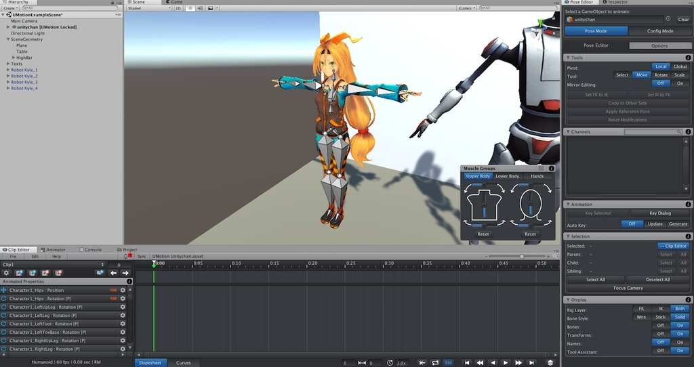Switch to the Curves tab

[183, 362]
